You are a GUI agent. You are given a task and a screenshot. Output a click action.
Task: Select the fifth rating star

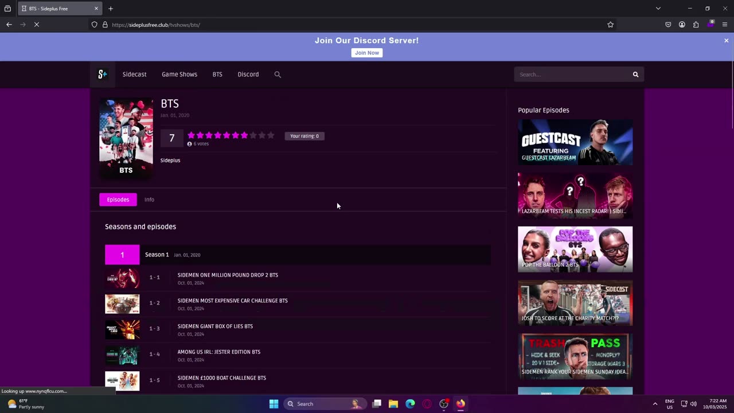coord(227,135)
